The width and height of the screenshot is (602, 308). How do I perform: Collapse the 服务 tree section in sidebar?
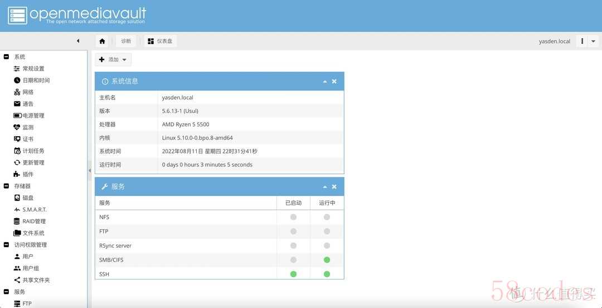[6, 292]
